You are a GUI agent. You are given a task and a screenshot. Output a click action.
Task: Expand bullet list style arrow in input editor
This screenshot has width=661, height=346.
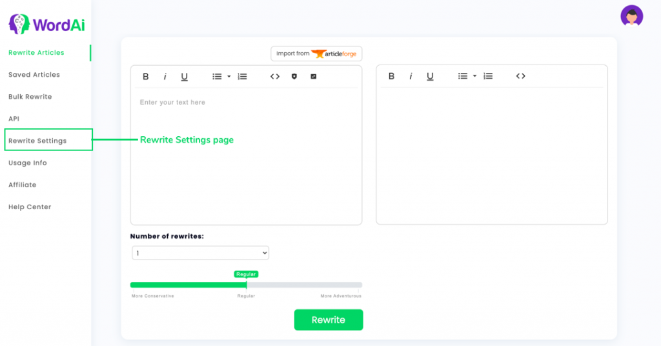[x=229, y=77]
